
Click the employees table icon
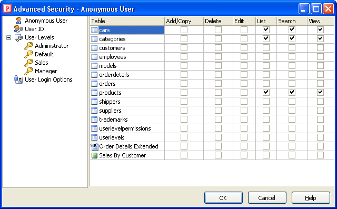[x=94, y=57]
